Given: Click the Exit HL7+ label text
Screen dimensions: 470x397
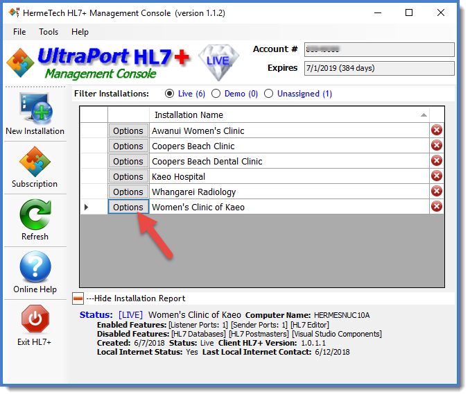Looking at the screenshot, I should 35,342.
